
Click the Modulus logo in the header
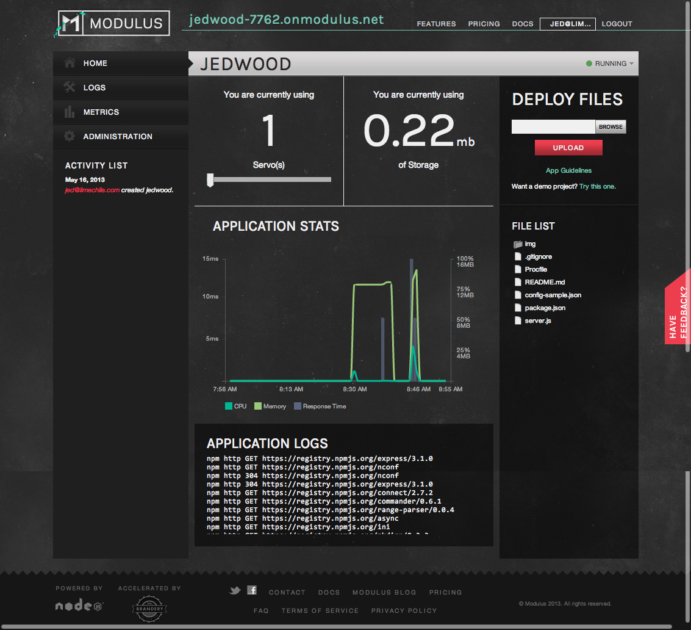click(x=112, y=23)
